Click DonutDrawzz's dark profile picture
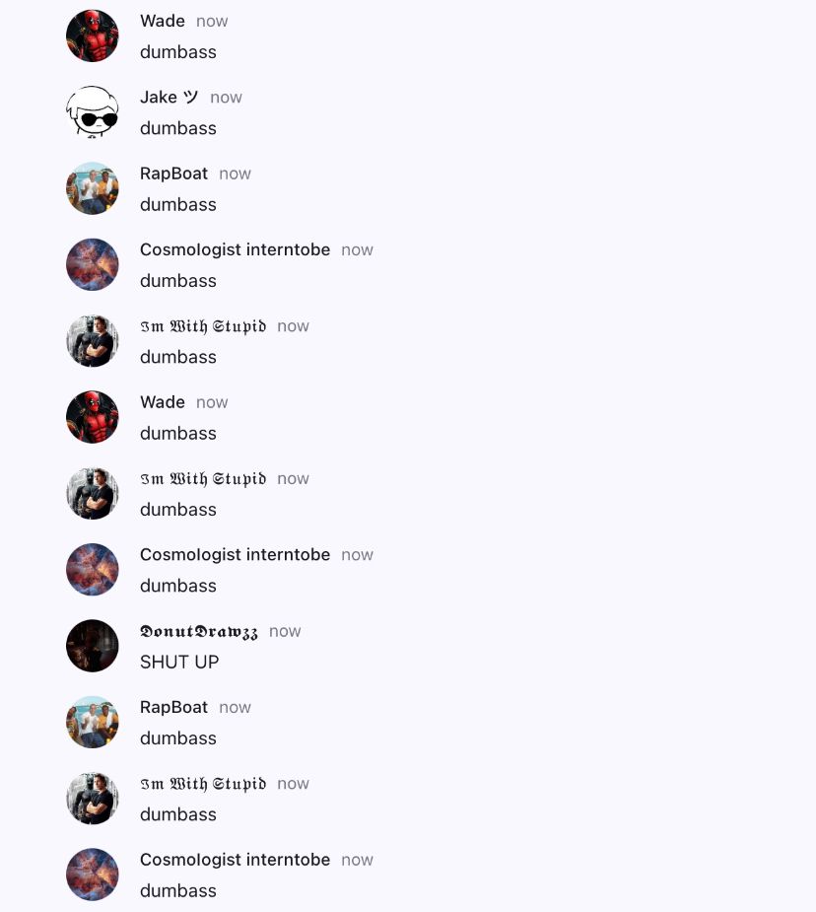Viewport: 816px width, 912px height. coord(93,646)
